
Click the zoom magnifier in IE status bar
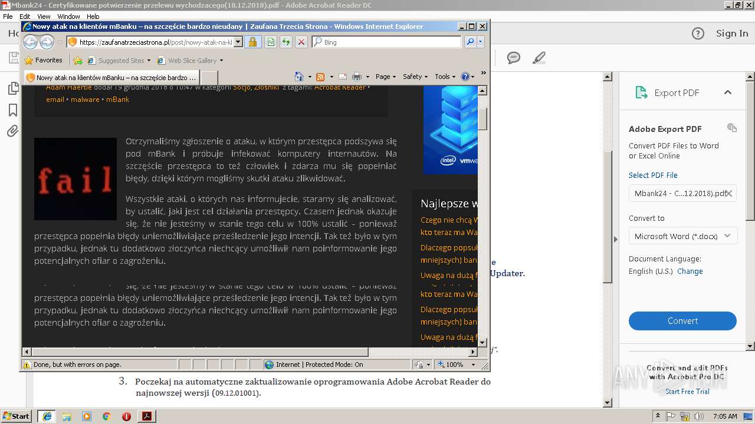[x=440, y=365]
